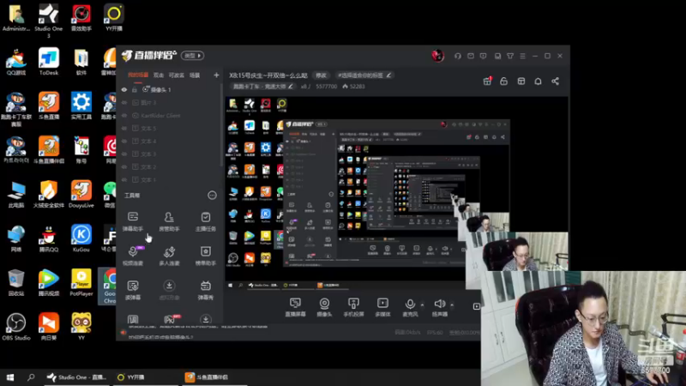Toggle visibility of the 文本 3 layer

tap(124, 154)
